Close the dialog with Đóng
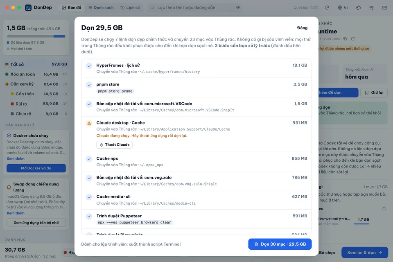393x262 pixels. tap(302, 28)
